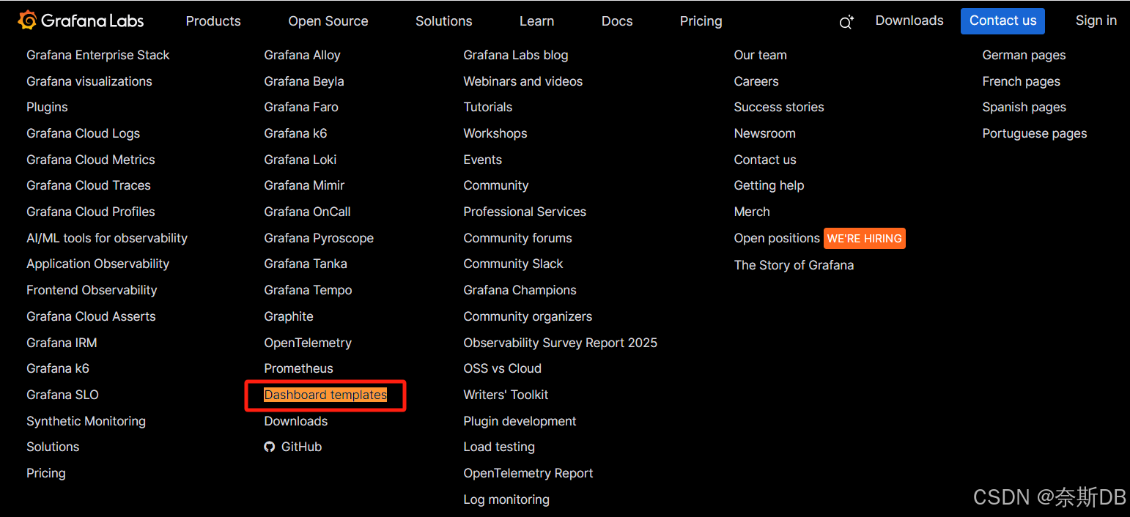
Task: Open Grafana Loki link
Action: [x=300, y=160]
